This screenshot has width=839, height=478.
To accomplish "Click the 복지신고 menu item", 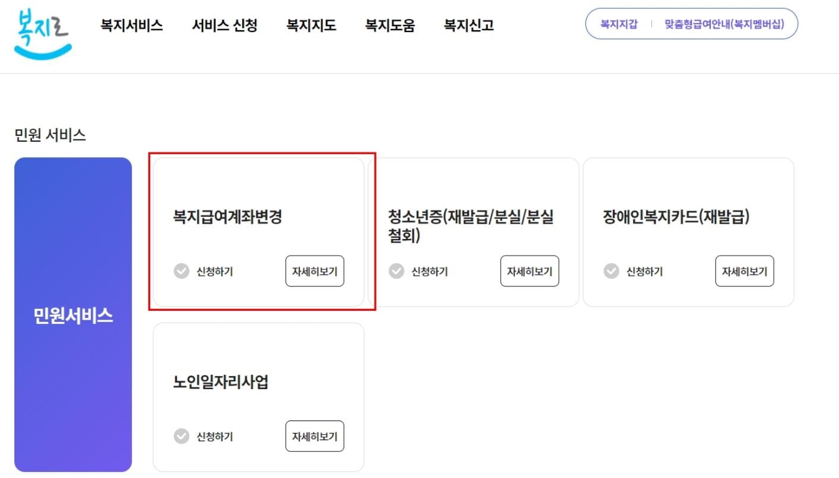I will click(x=468, y=26).
